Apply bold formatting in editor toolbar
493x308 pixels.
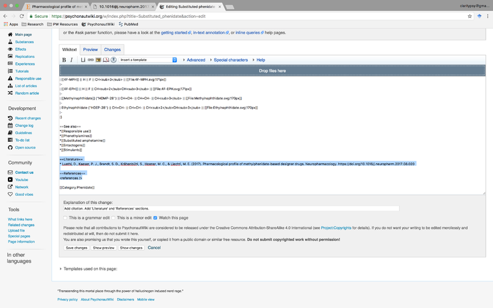point(64,60)
